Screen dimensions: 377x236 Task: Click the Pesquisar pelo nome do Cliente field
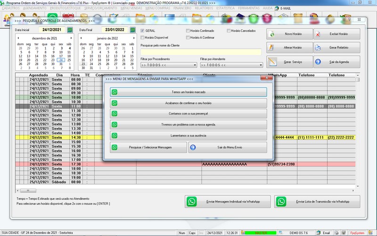pyautogui.click(x=201, y=52)
